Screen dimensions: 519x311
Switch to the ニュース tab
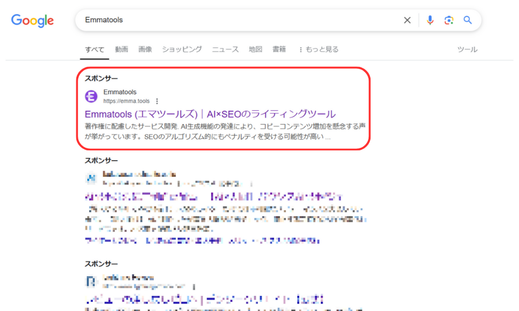pos(225,49)
